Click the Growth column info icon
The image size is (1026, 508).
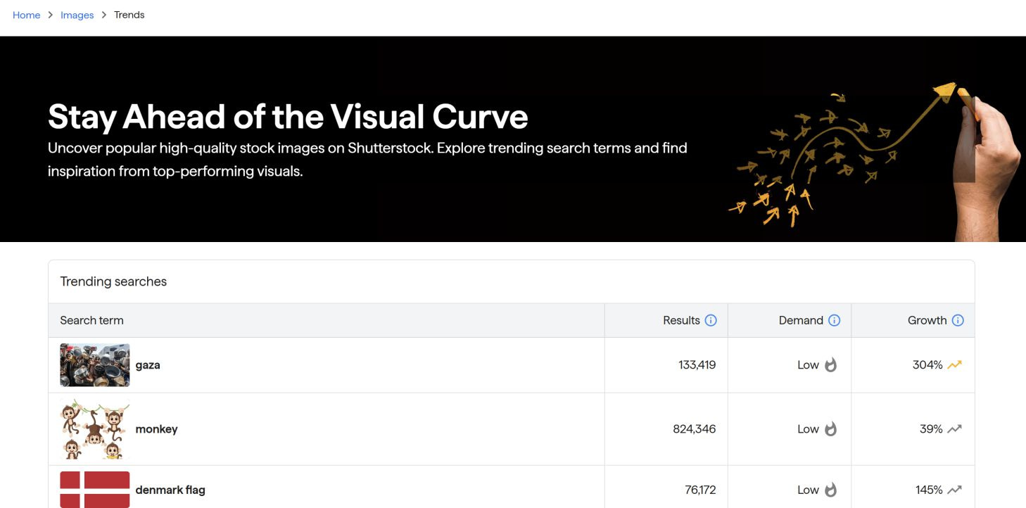pos(957,320)
